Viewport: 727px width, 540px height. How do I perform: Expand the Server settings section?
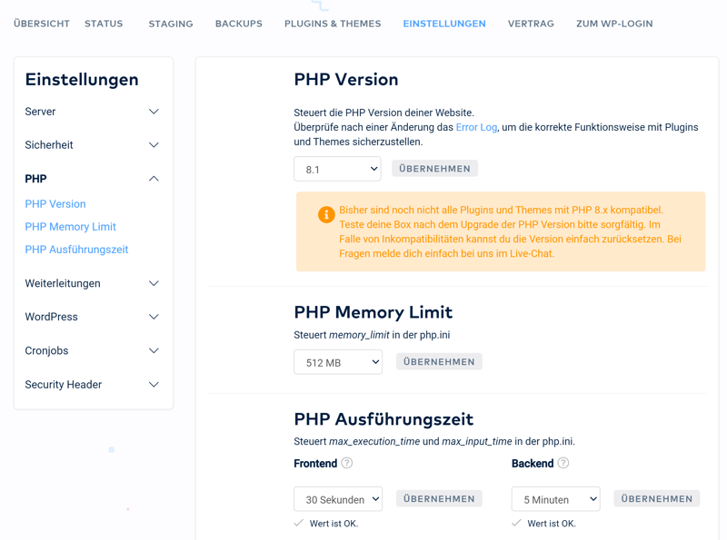coord(154,112)
